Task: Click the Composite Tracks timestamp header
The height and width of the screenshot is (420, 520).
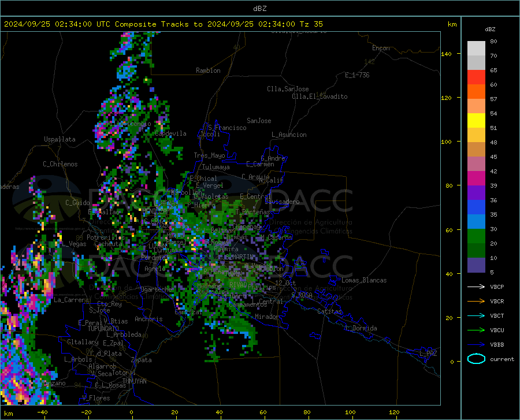Action: point(163,24)
